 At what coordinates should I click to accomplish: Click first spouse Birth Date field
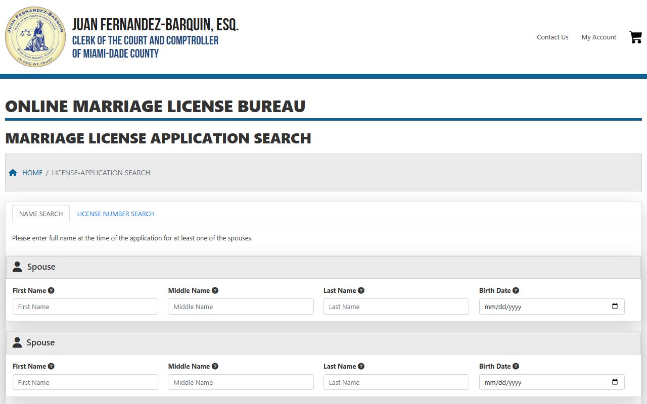click(552, 307)
